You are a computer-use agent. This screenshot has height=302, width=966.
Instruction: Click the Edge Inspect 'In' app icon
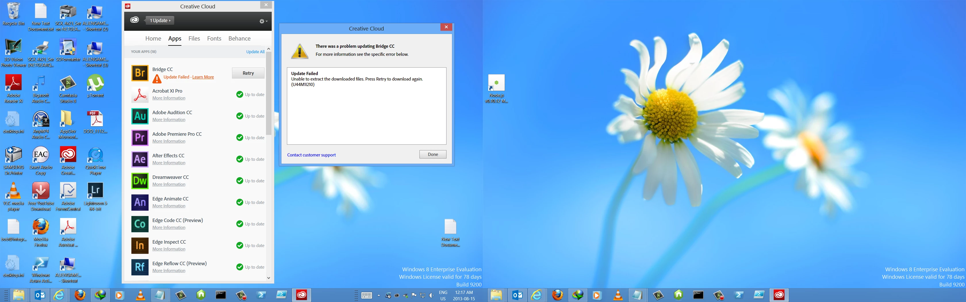point(140,245)
